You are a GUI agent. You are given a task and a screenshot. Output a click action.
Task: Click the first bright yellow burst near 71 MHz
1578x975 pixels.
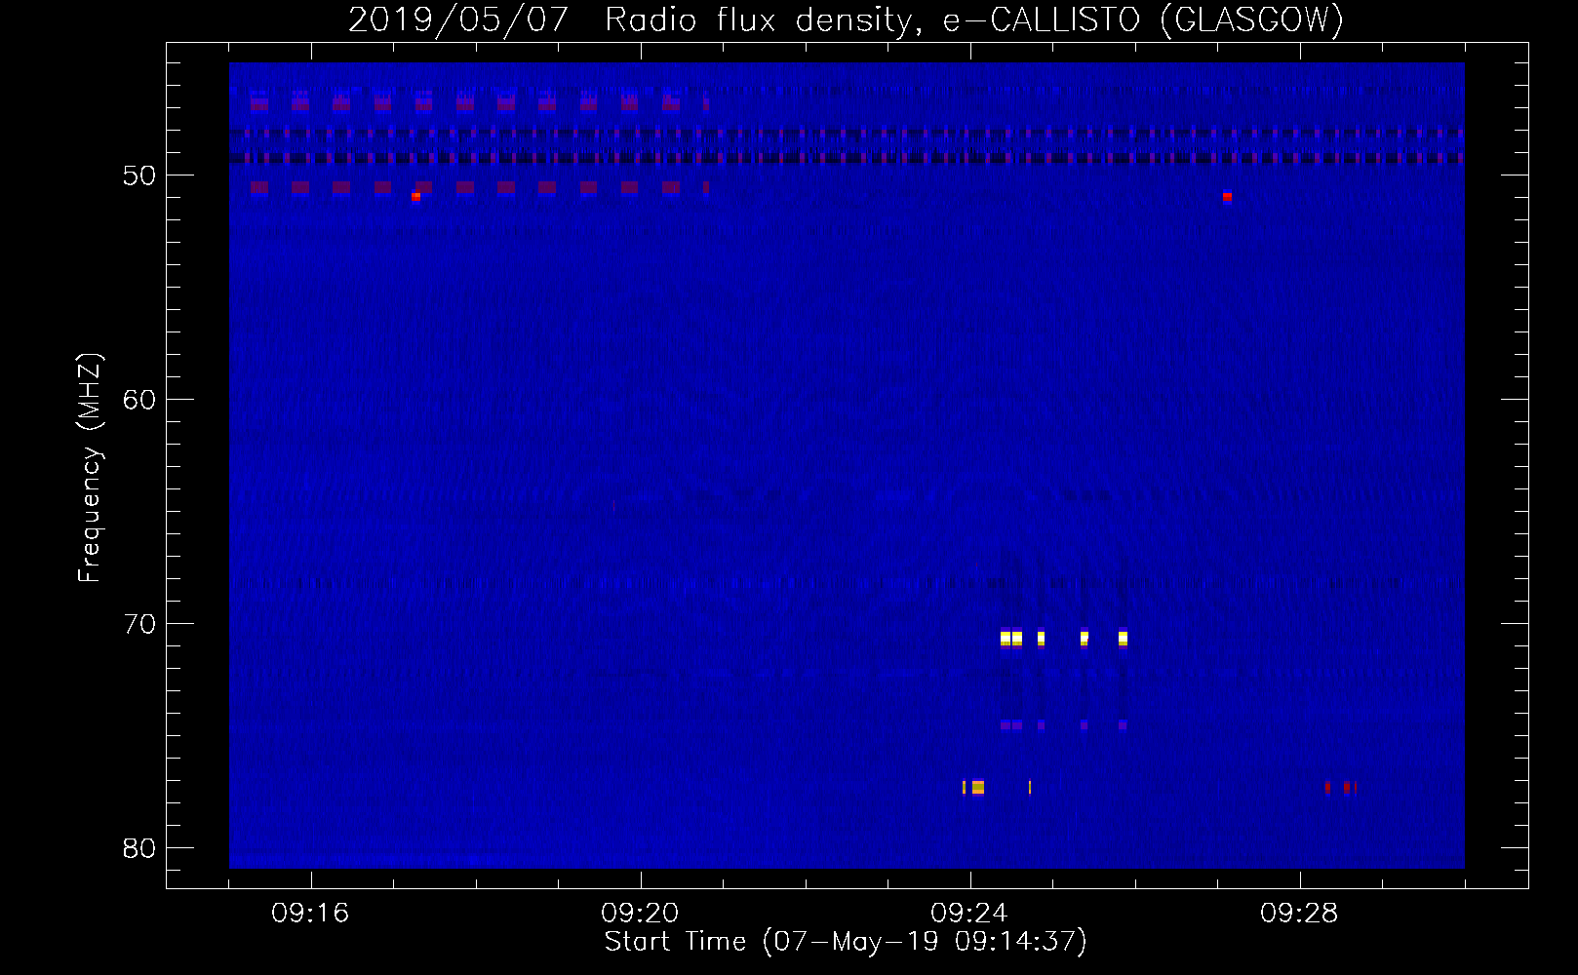tap(1006, 639)
